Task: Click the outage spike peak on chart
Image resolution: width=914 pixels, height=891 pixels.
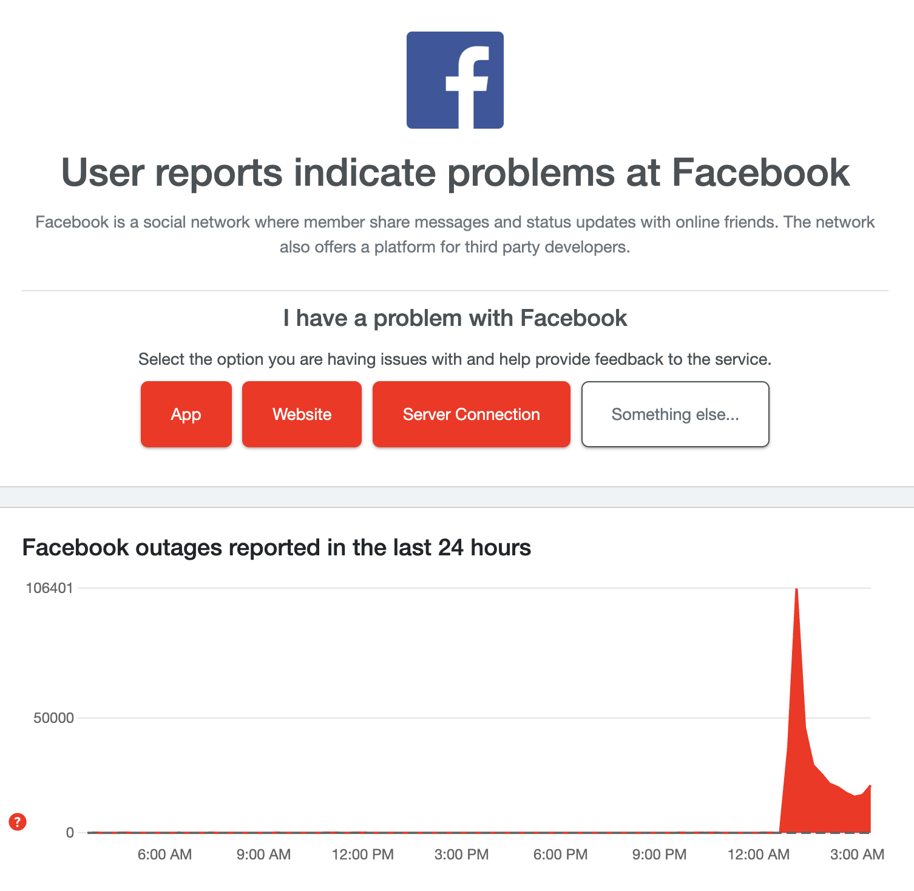Action: (796, 590)
